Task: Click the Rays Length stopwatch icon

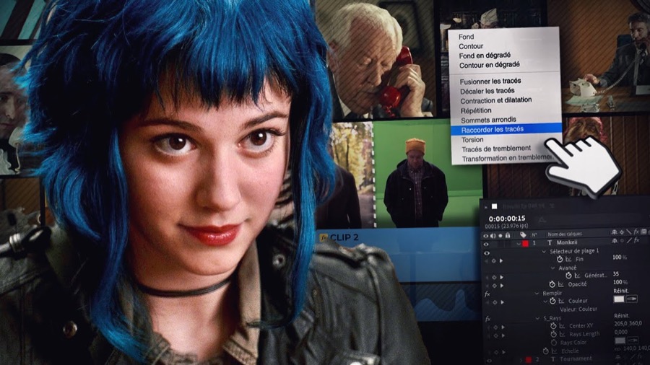Action: [x=553, y=334]
